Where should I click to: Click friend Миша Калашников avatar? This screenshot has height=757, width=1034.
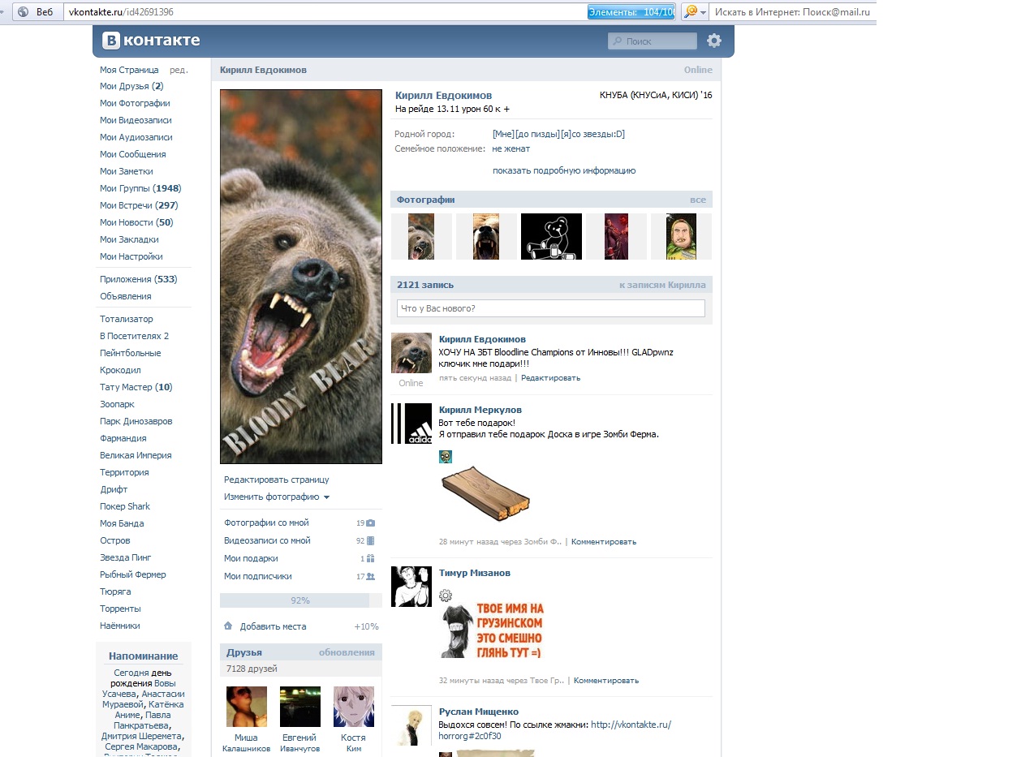point(246,707)
